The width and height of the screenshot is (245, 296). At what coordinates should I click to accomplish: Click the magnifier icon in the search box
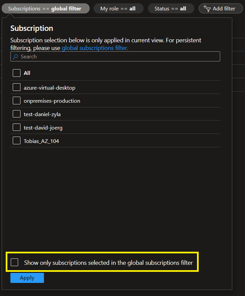click(15, 57)
